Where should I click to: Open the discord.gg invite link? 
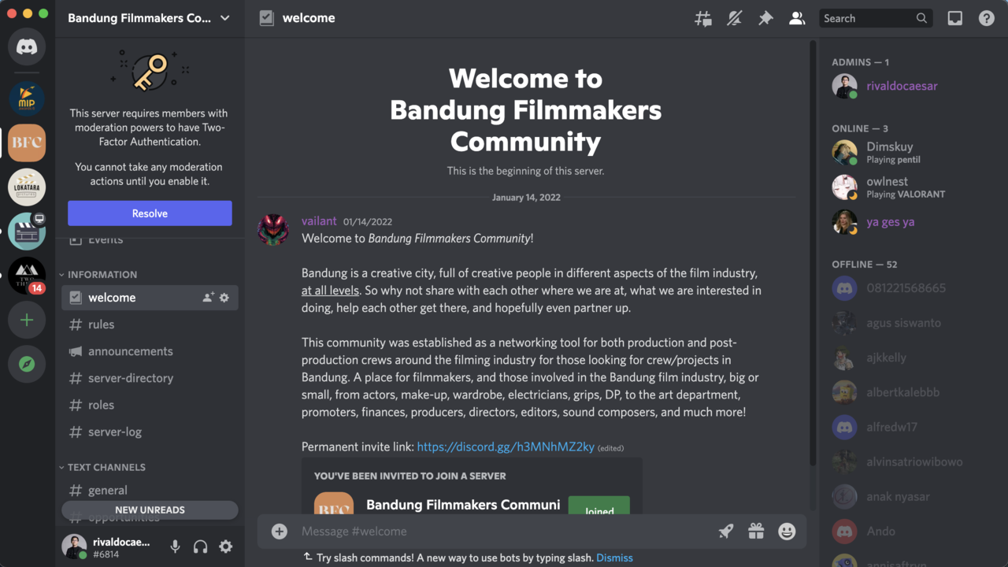(506, 447)
